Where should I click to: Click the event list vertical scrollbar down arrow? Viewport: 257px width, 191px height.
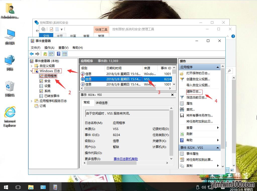174,84
